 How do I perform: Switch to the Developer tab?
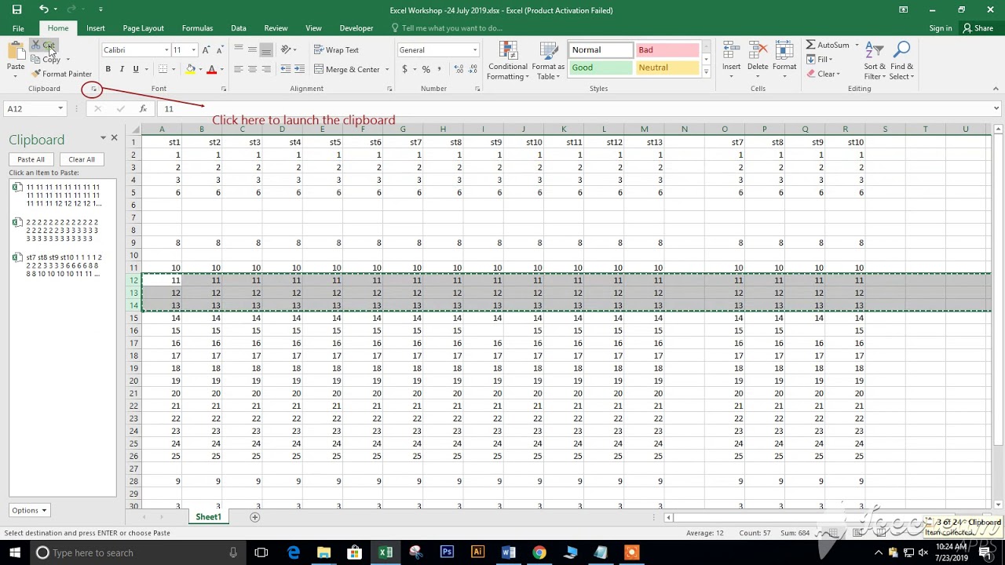pos(356,28)
